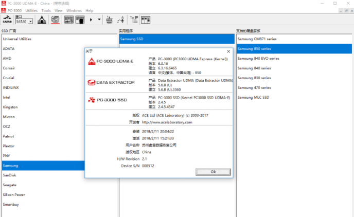Select Samsung vendor row
Viewport: 354px width, 217px height.
click(43, 166)
